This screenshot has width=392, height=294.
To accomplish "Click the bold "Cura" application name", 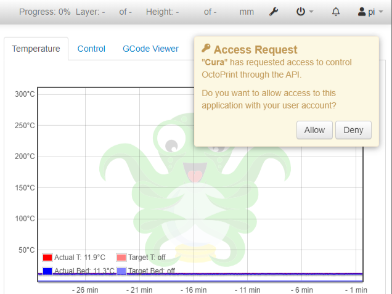I will (214, 62).
